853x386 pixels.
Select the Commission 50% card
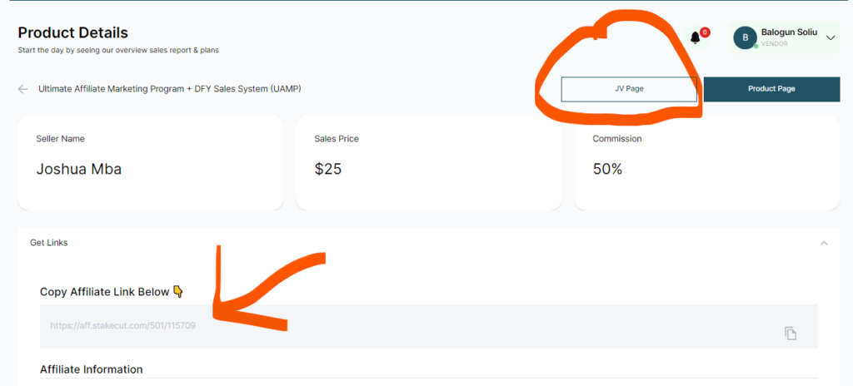pos(706,162)
